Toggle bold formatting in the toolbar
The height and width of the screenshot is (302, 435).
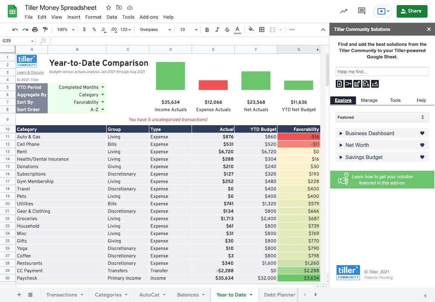pos(207,30)
